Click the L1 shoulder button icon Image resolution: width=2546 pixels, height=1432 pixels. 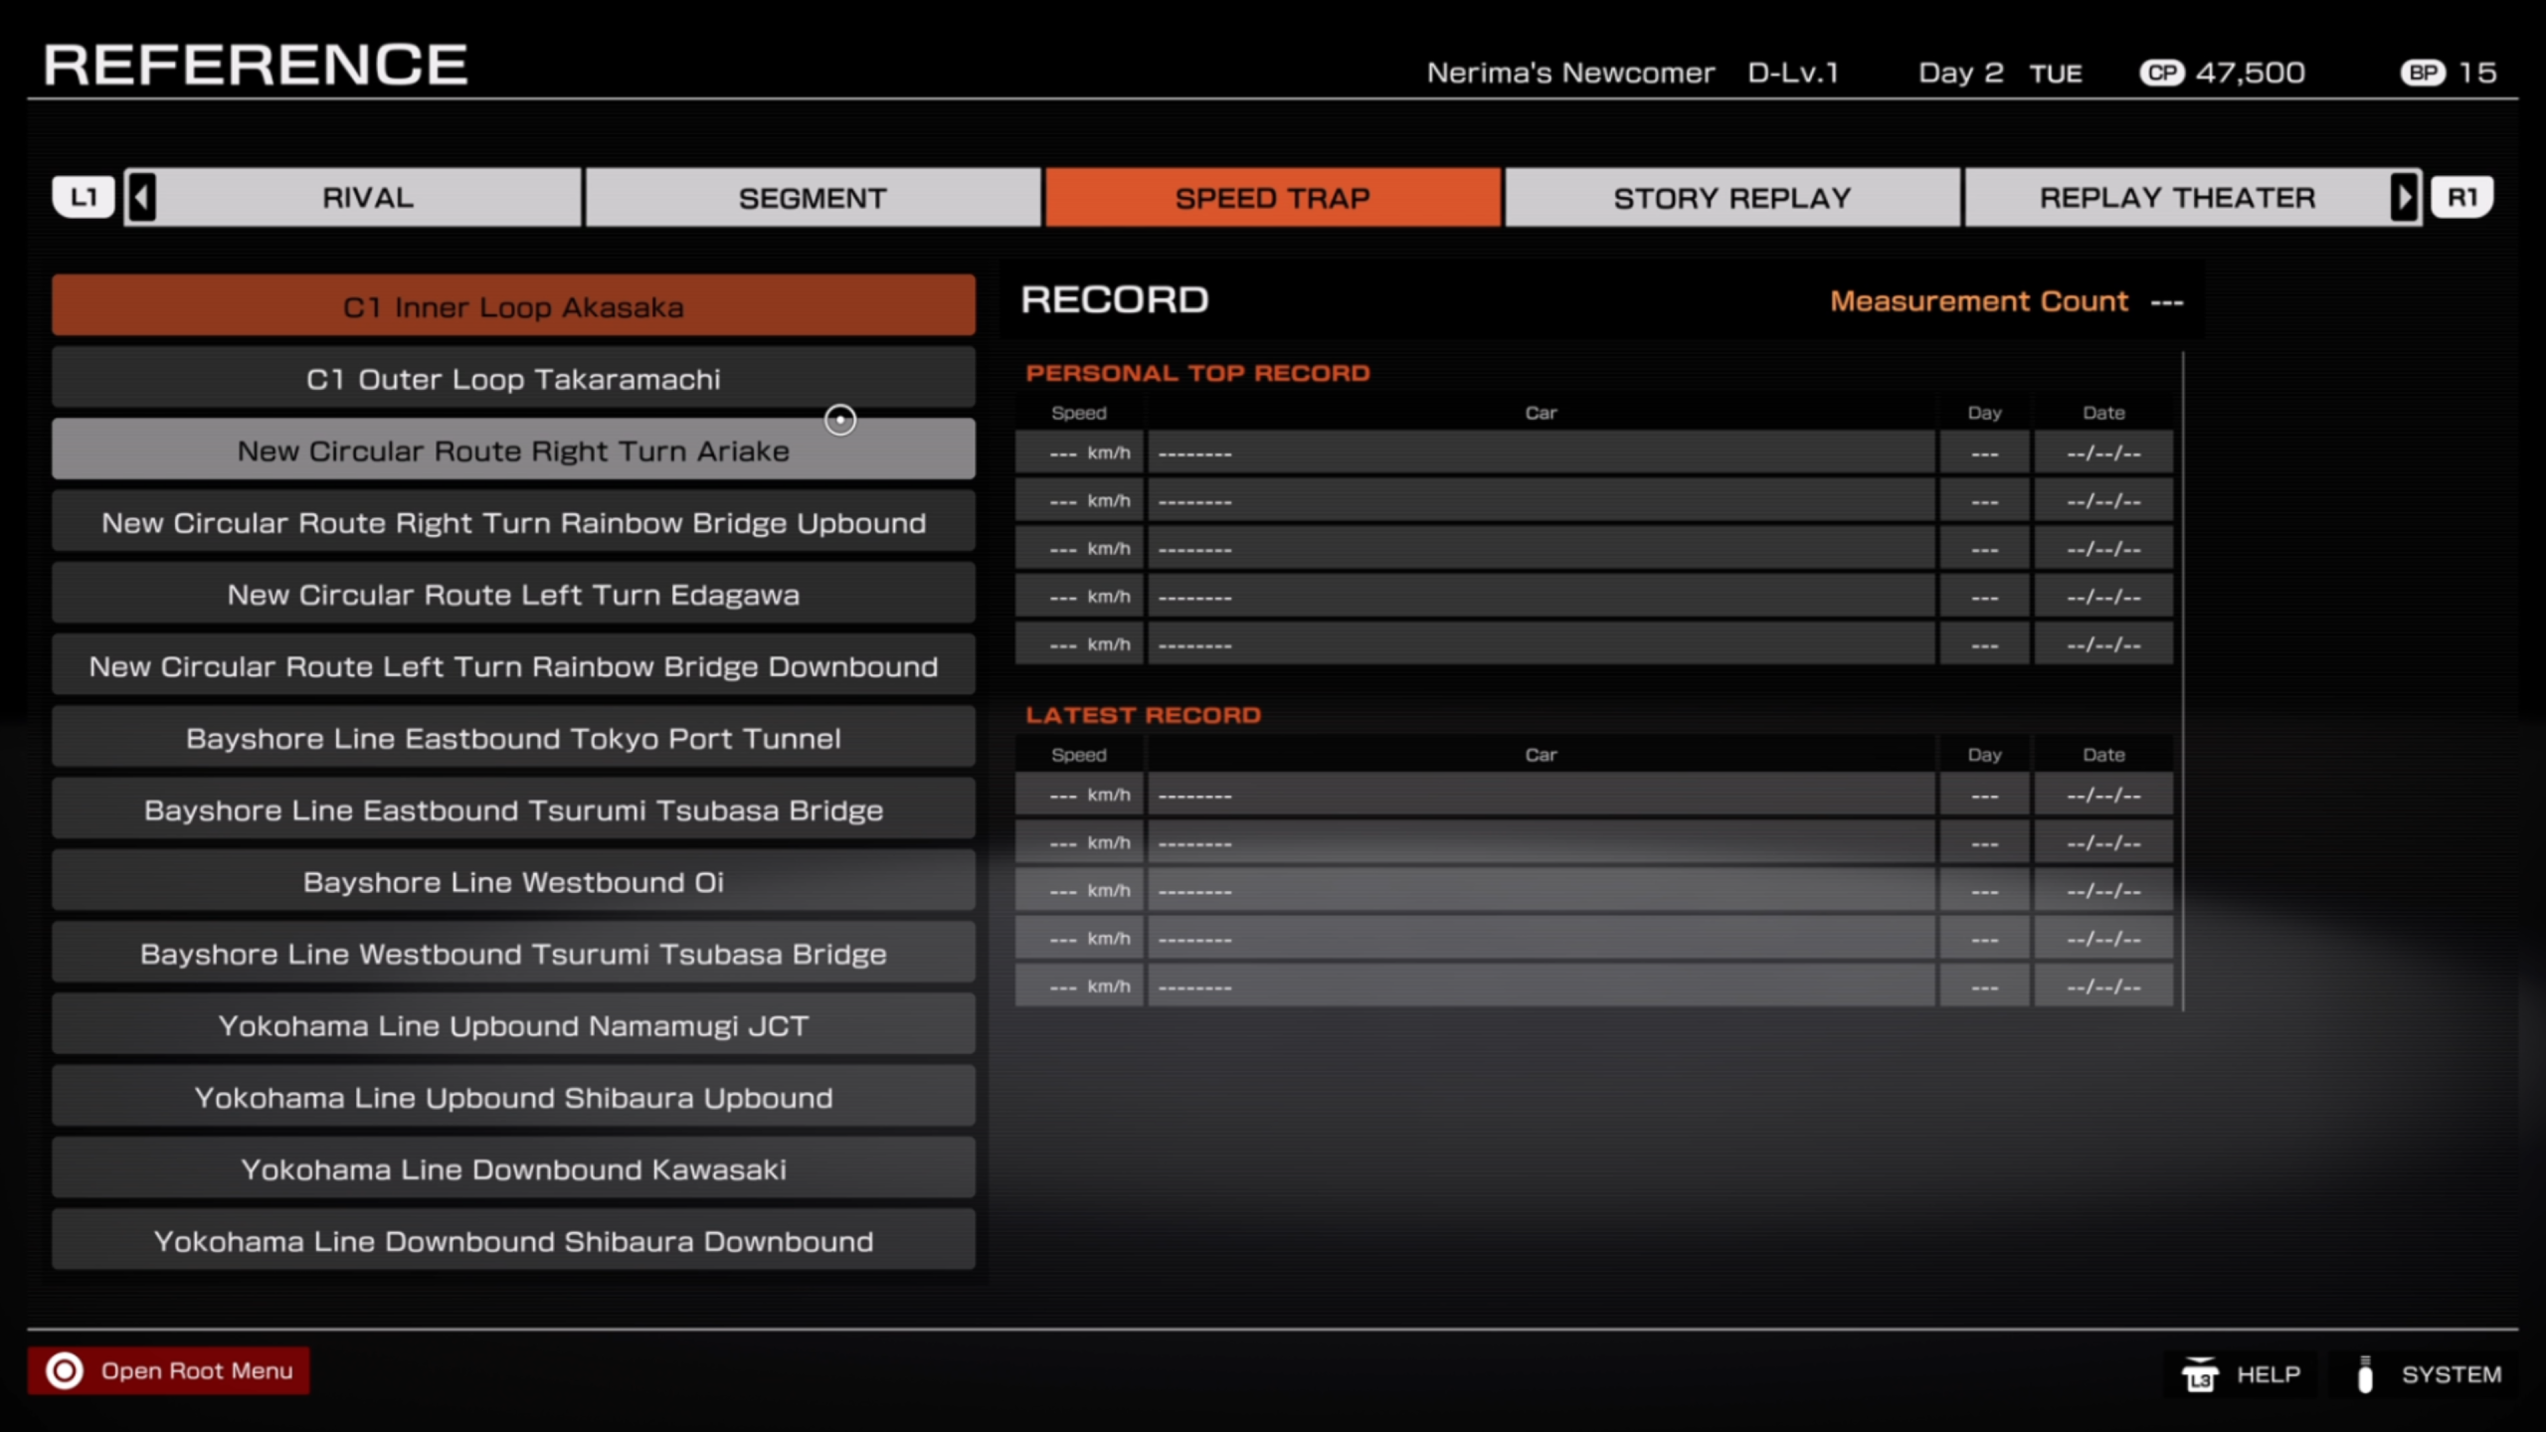[x=84, y=197]
